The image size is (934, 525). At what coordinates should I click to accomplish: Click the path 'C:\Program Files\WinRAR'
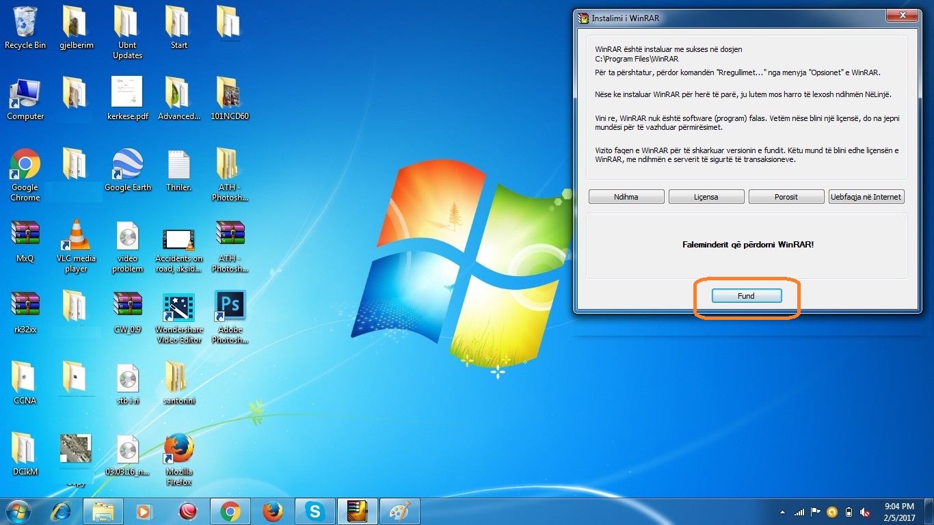pyautogui.click(x=637, y=59)
